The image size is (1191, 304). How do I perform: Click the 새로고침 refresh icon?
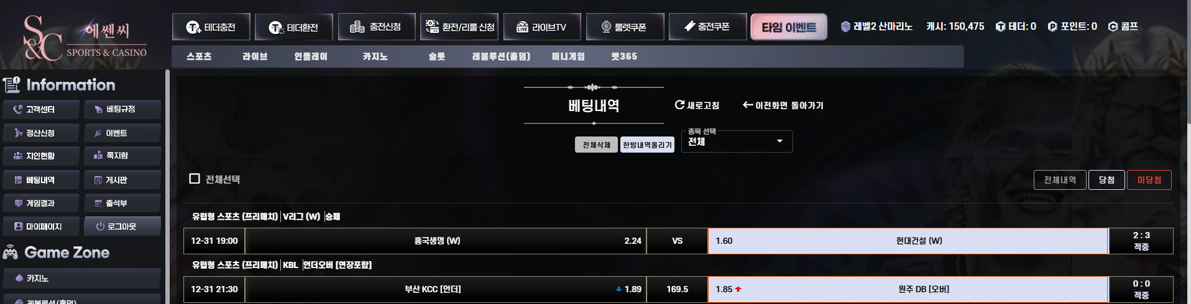pyautogui.click(x=679, y=105)
